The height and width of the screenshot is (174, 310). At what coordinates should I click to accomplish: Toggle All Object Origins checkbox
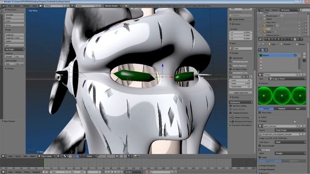(x=231, y=69)
